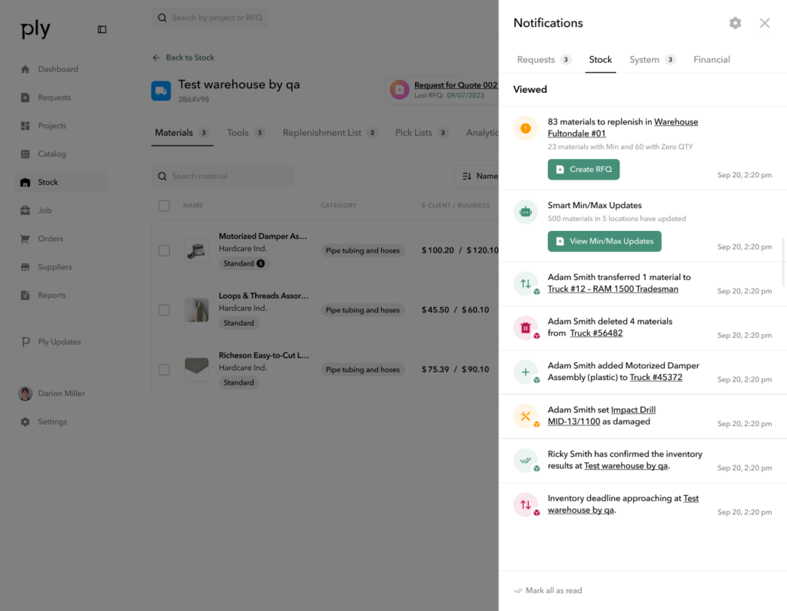Click the damaged tool wrench icon
The height and width of the screenshot is (611, 787).
[526, 417]
